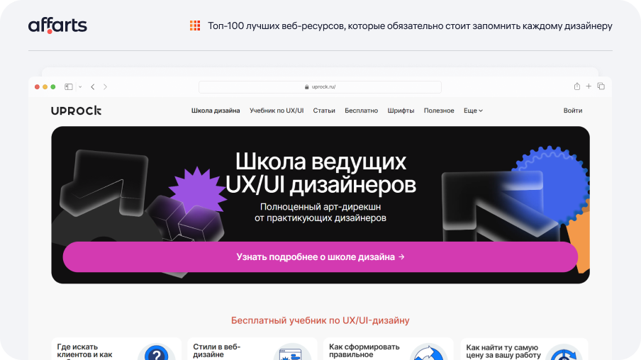Click the UPROCK logo
The width and height of the screenshot is (641, 360).
(76, 111)
